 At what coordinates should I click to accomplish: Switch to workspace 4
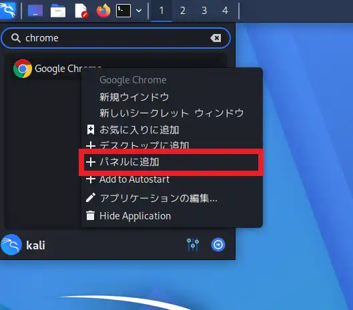[x=225, y=11]
